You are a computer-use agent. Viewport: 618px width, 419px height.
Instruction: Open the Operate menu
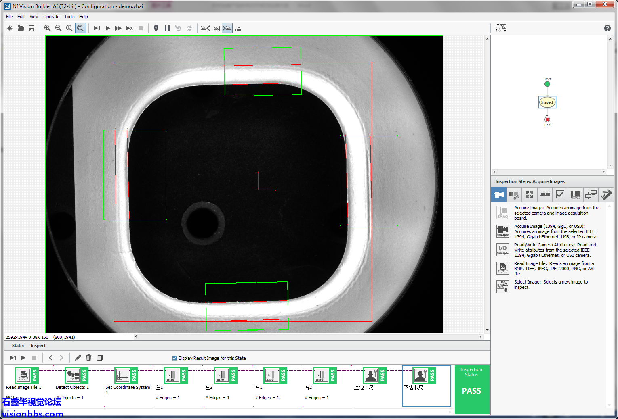click(x=51, y=17)
